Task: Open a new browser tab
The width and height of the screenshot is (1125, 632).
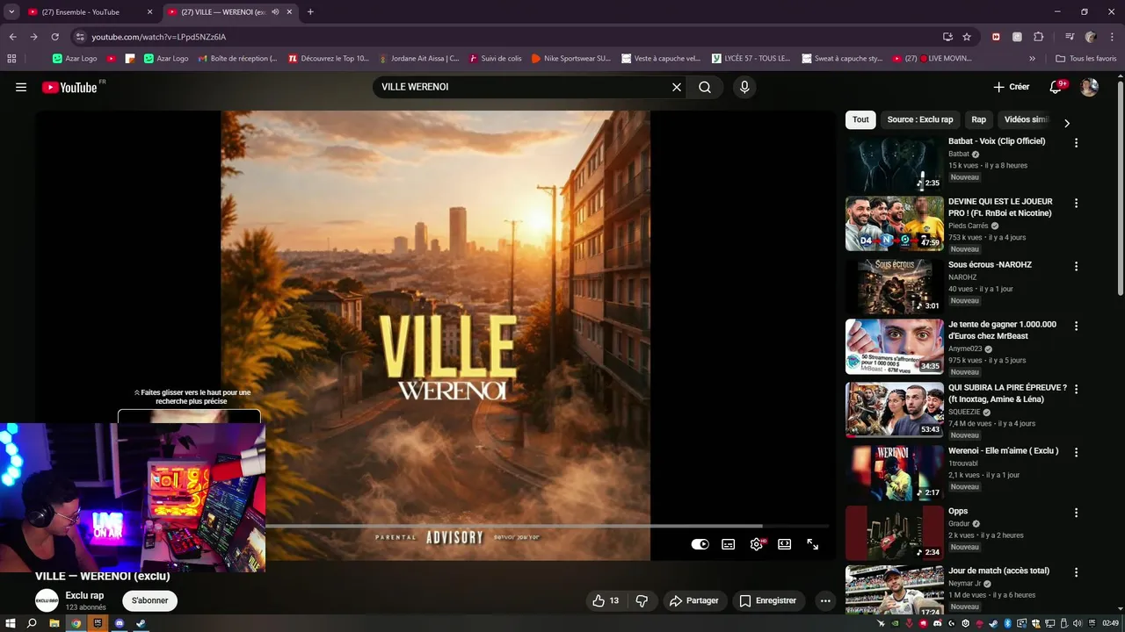Action: click(310, 12)
